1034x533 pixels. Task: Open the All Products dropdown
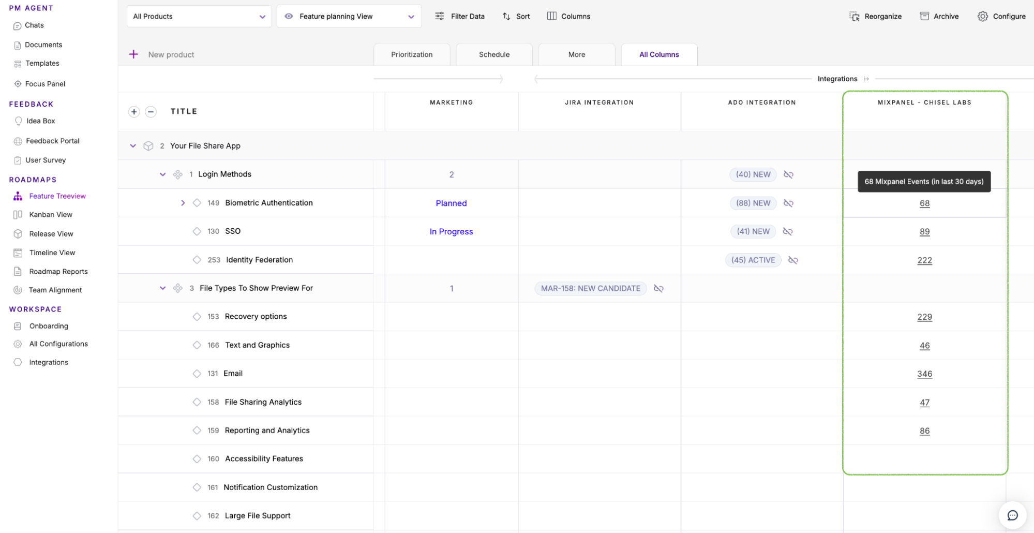(199, 17)
